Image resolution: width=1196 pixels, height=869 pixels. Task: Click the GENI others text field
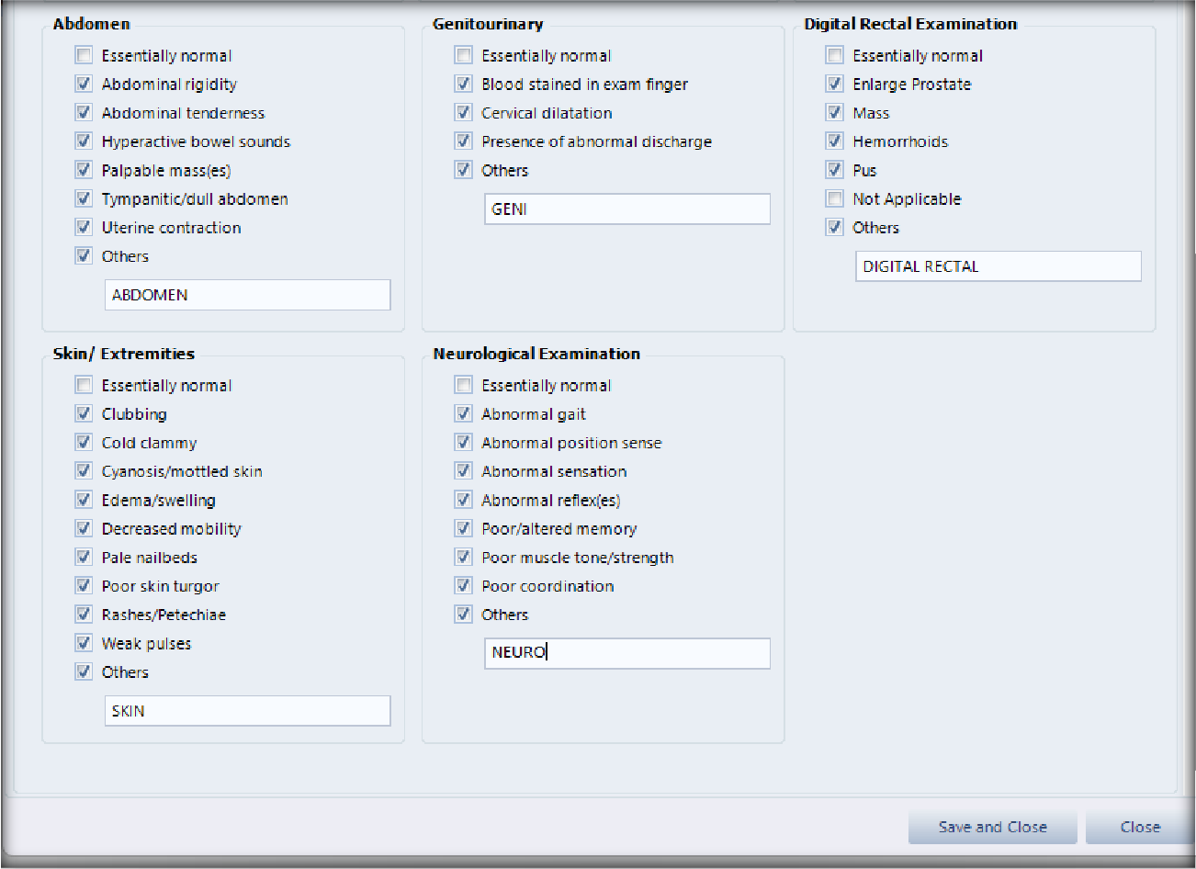click(626, 209)
